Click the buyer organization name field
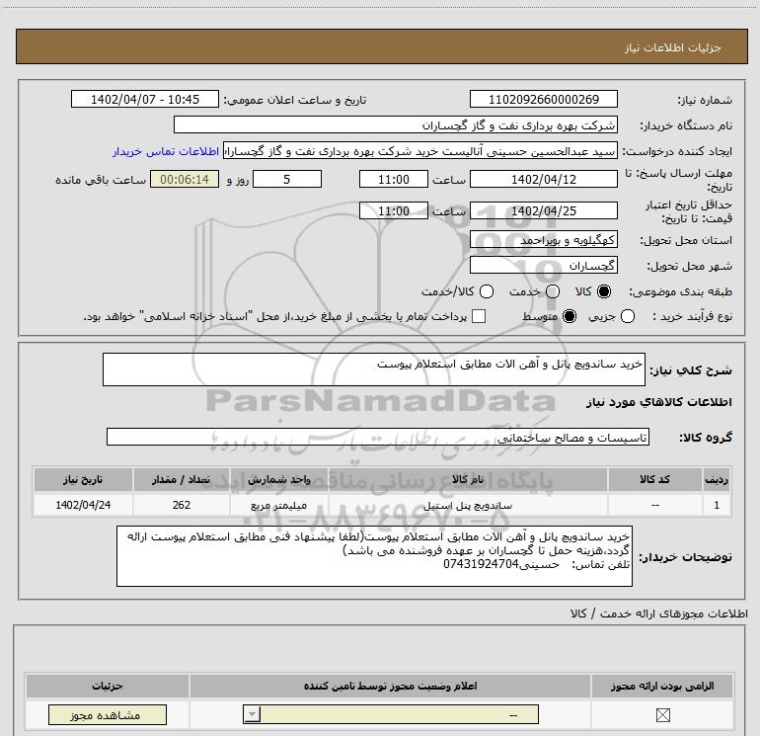This screenshot has height=736, width=760. pyautogui.click(x=396, y=124)
